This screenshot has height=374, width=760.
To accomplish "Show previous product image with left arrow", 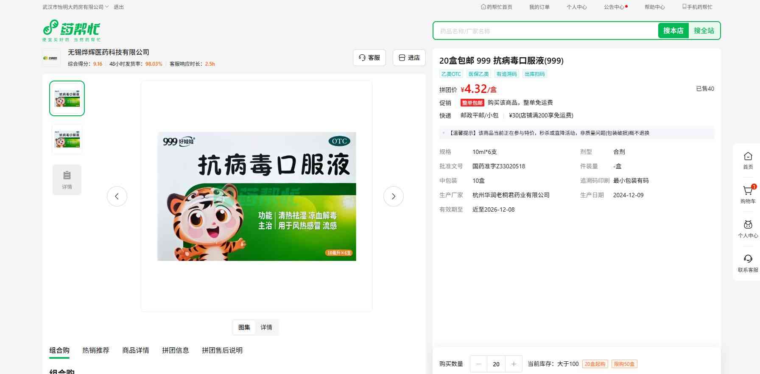I will 117,196.
